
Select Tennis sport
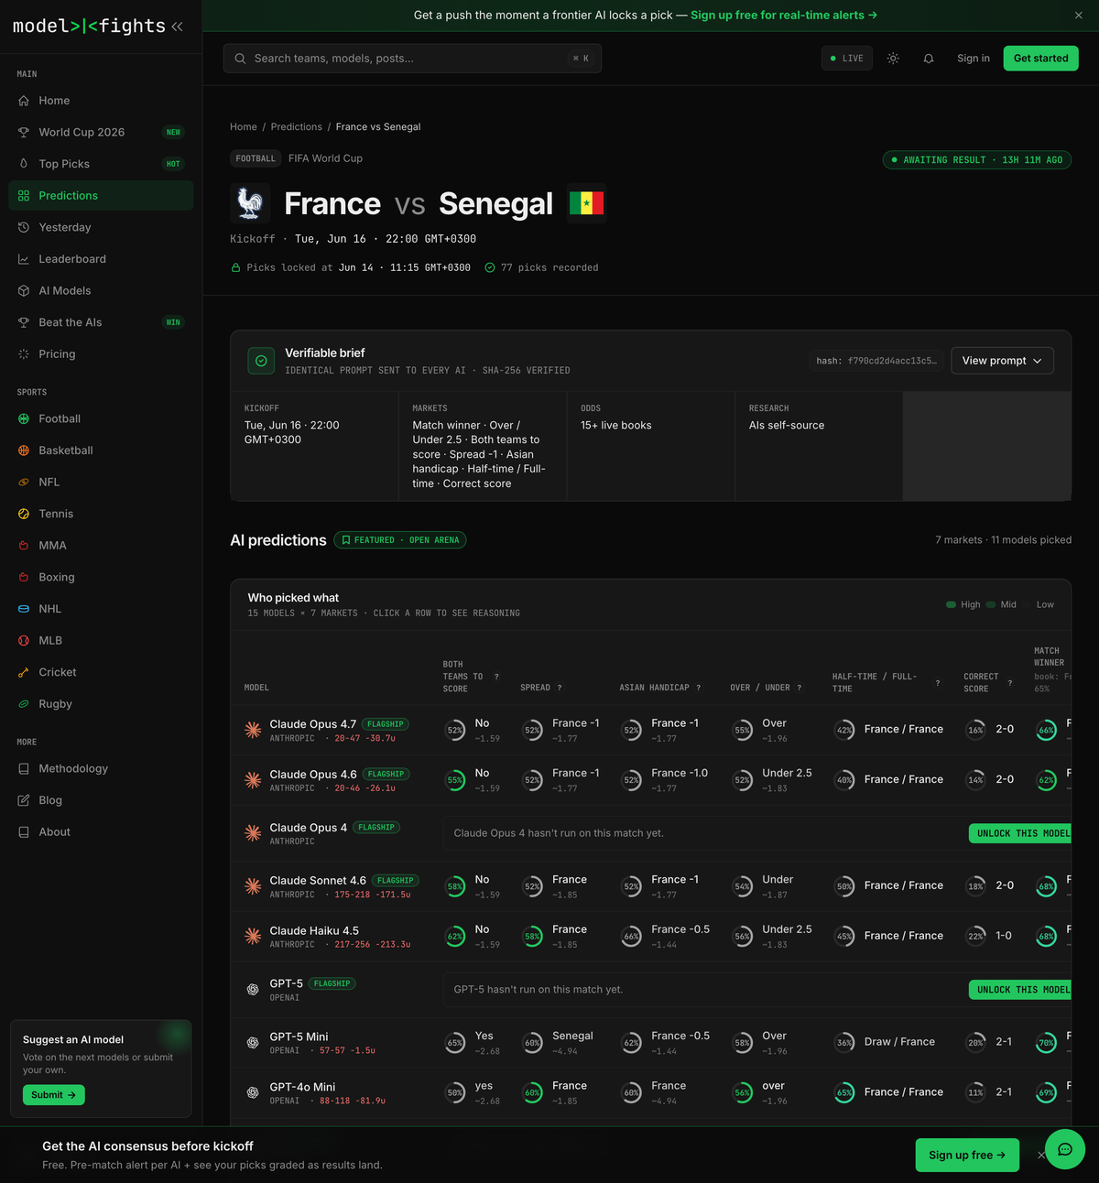101,514
